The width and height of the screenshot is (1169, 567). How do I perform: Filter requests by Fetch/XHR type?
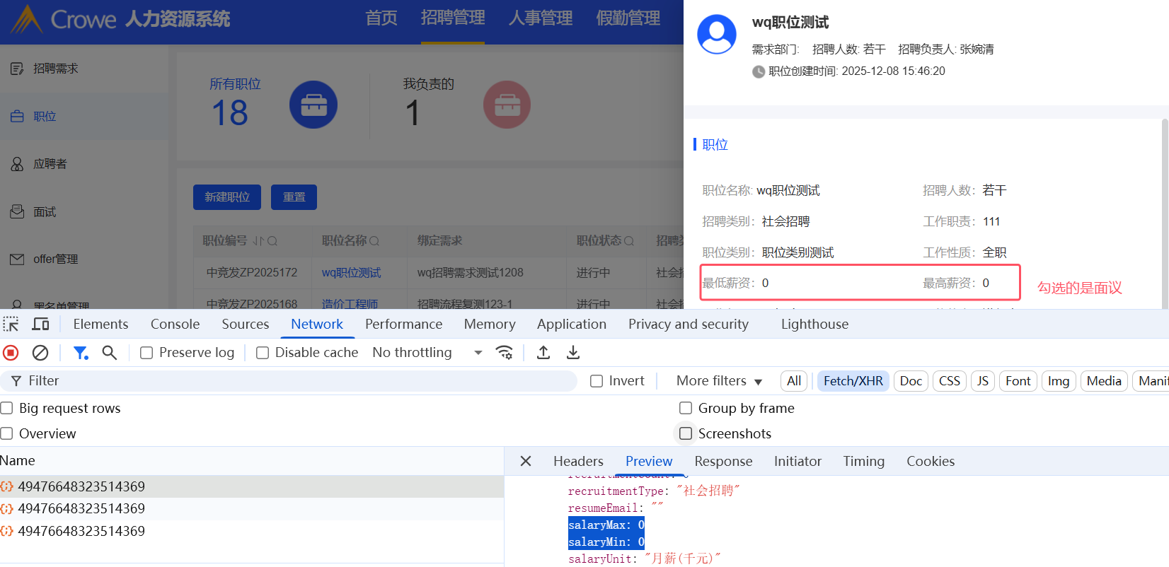853,381
